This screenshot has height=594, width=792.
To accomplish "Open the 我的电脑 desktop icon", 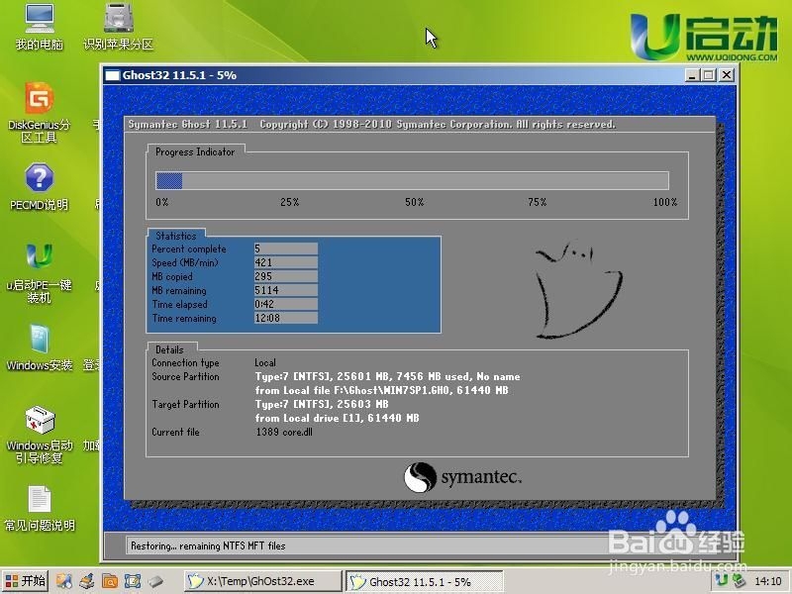I will coord(40,27).
